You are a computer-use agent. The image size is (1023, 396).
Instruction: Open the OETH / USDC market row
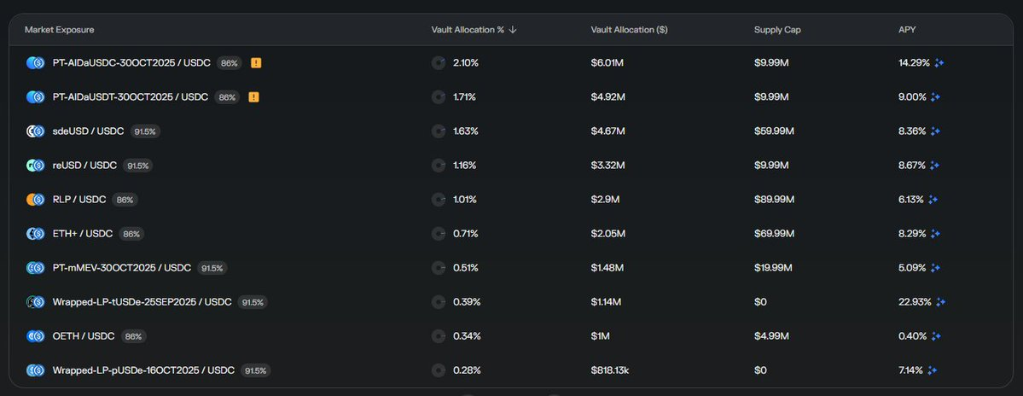coord(84,336)
